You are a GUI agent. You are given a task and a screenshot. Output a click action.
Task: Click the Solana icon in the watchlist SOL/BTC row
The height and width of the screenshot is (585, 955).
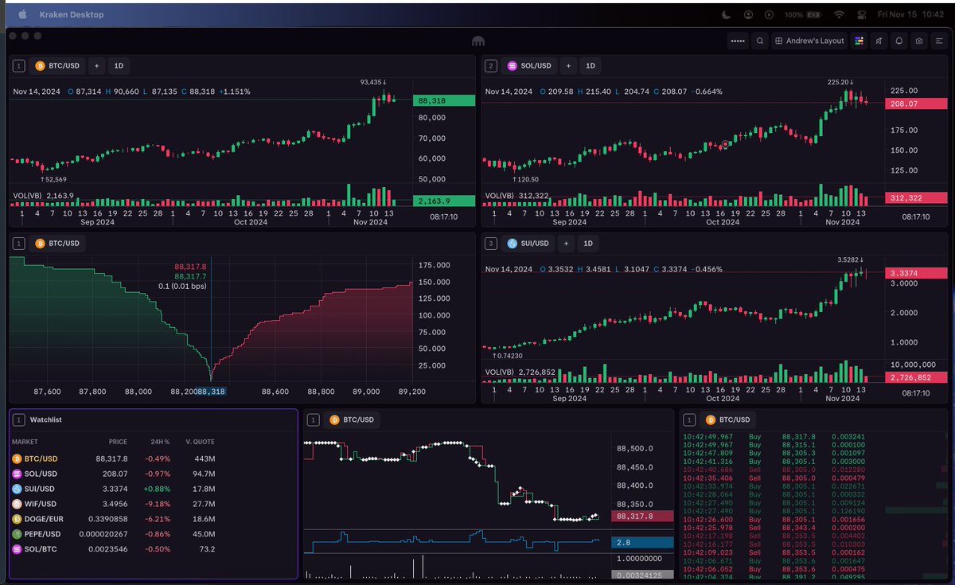tap(17, 549)
